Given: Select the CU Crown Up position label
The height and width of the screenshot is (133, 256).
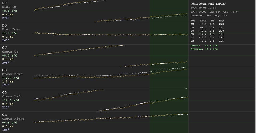Looking at the screenshot, I should (x=10, y=50).
